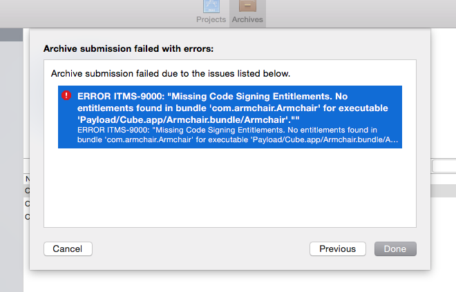Click the red error alert icon
This screenshot has width=456, height=292.
[x=66, y=95]
